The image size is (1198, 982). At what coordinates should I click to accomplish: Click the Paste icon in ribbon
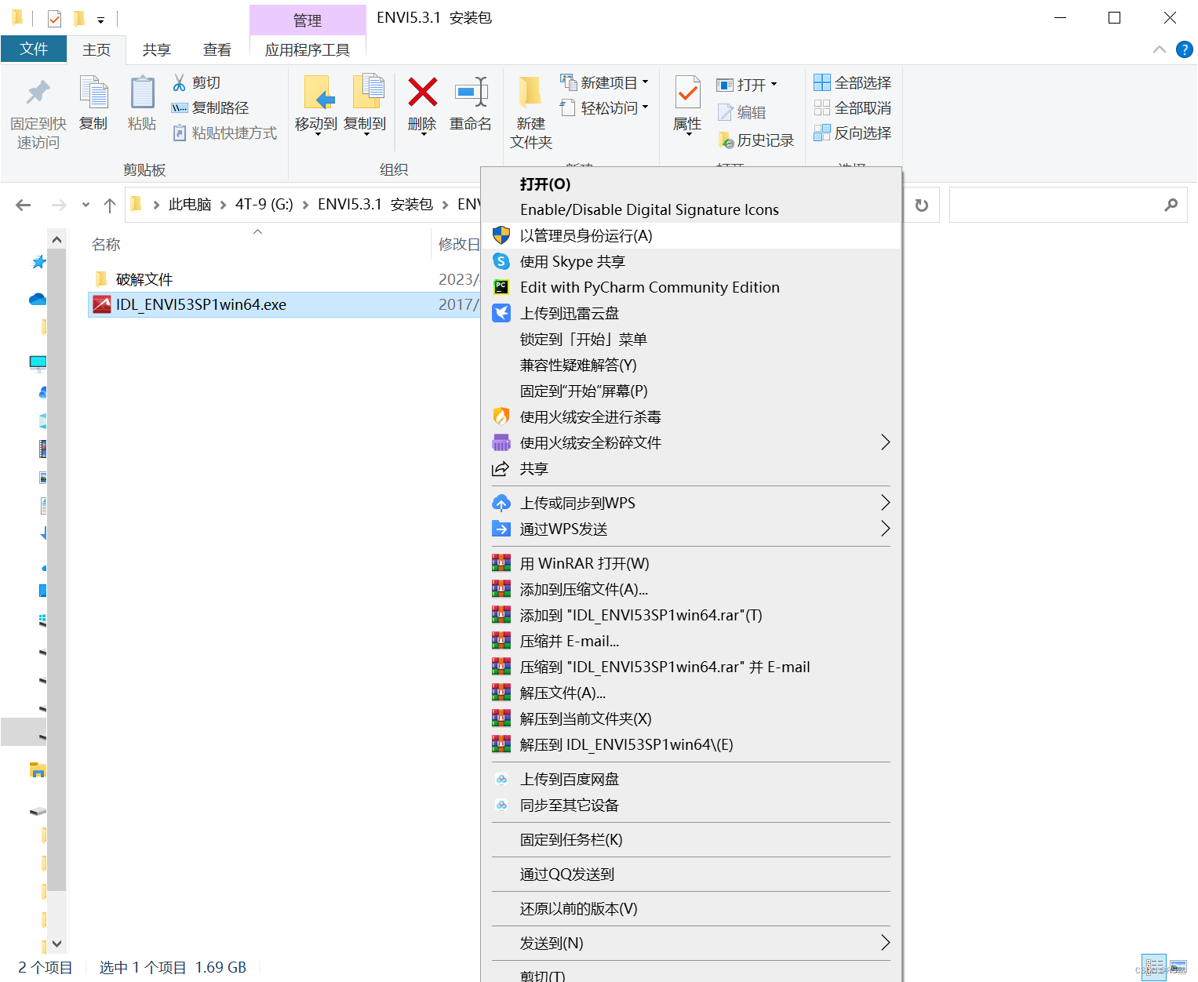pos(142,93)
